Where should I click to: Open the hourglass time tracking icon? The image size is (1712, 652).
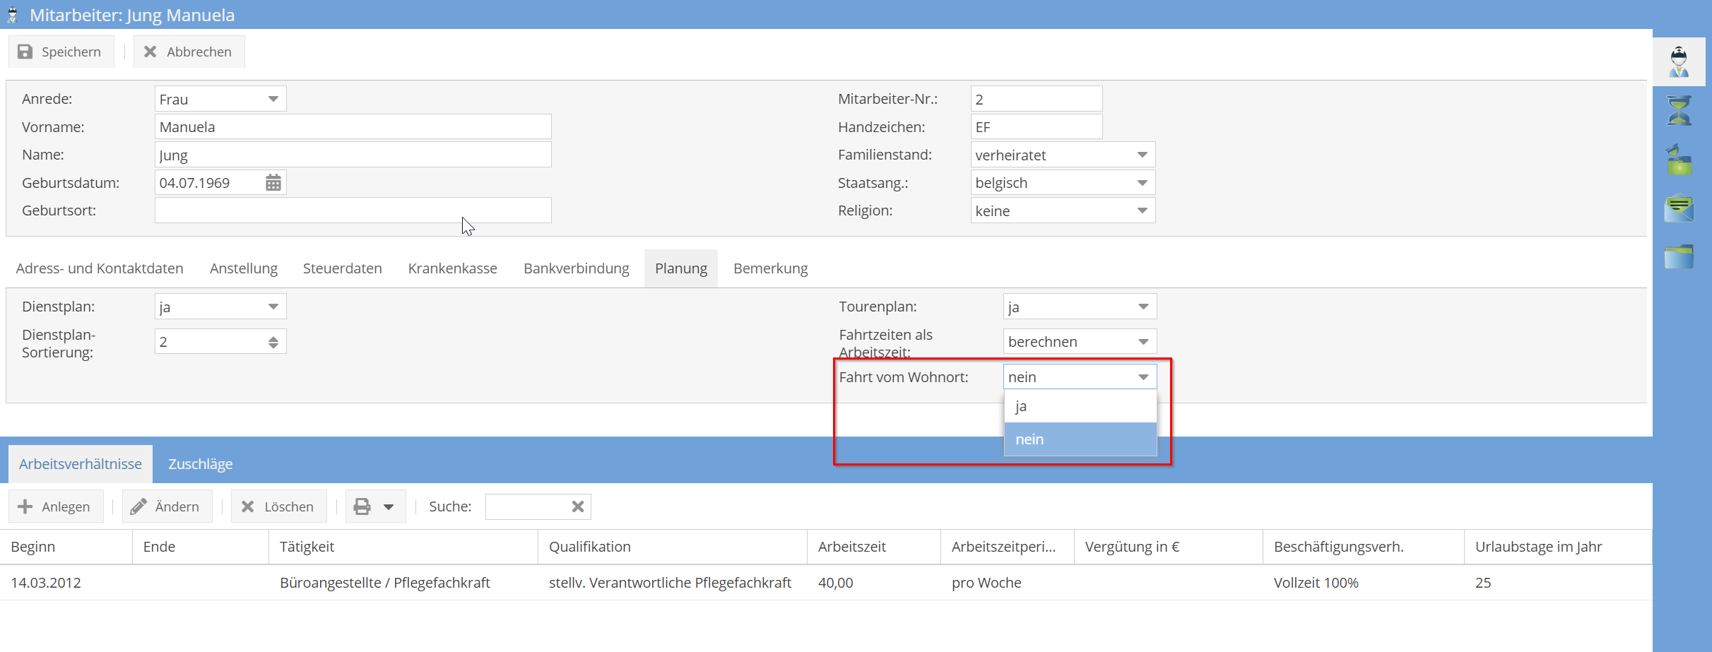[1679, 111]
